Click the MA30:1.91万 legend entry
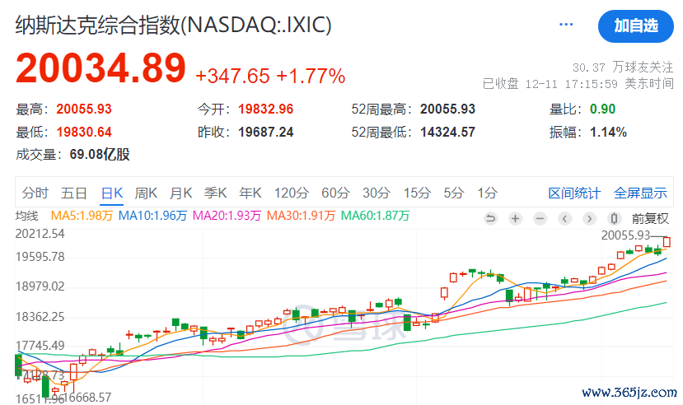 (x=301, y=216)
